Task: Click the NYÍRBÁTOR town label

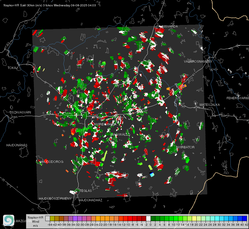Action: pyautogui.click(x=185, y=147)
